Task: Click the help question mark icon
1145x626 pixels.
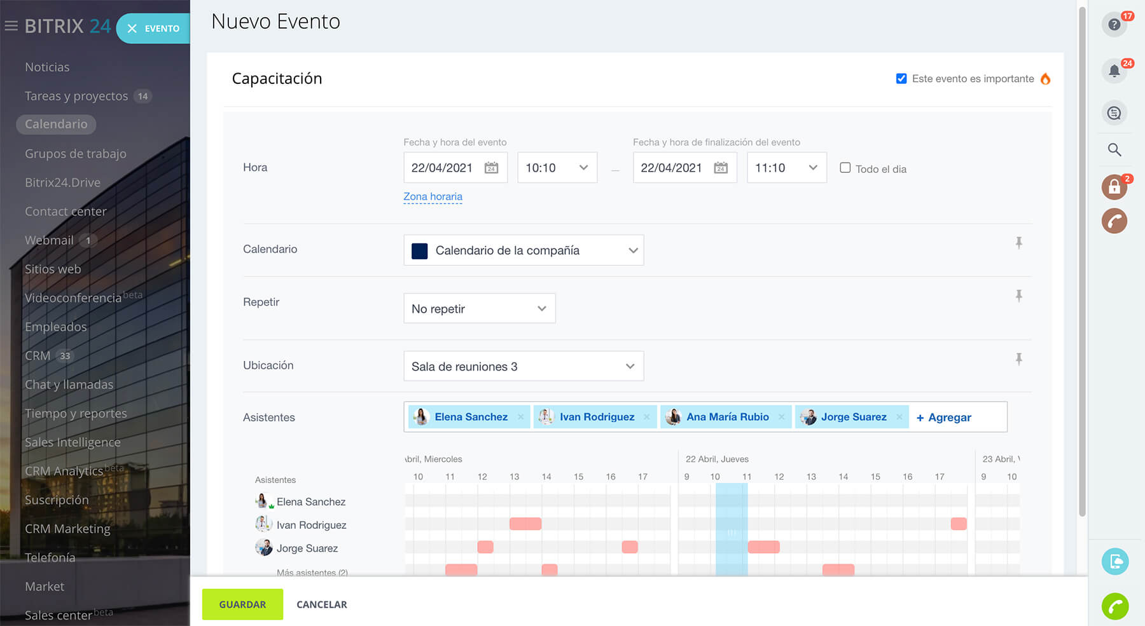Action: [1114, 25]
